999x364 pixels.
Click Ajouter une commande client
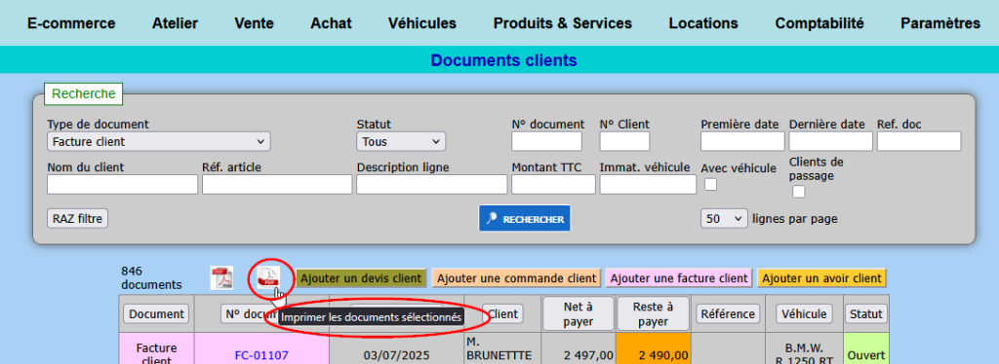(517, 278)
